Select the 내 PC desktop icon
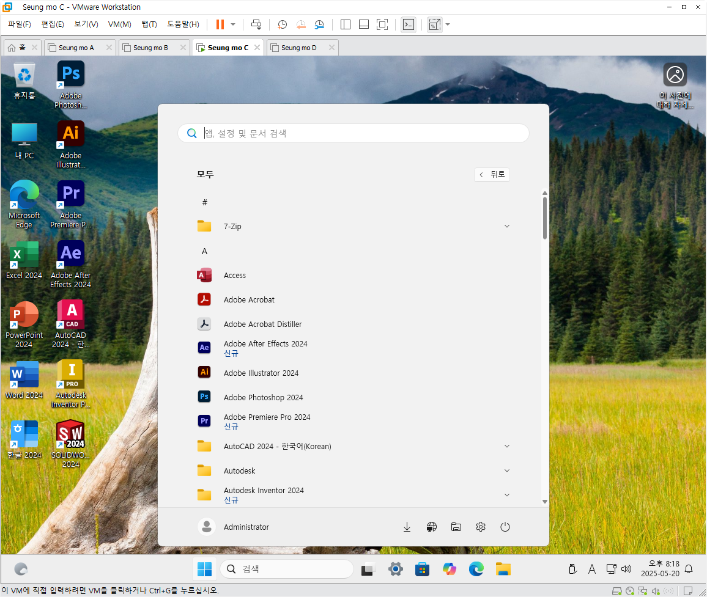 24,141
